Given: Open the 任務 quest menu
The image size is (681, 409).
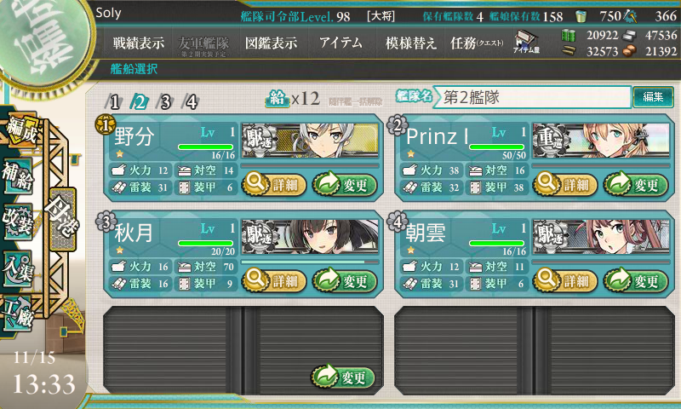Looking at the screenshot, I should coord(477,43).
